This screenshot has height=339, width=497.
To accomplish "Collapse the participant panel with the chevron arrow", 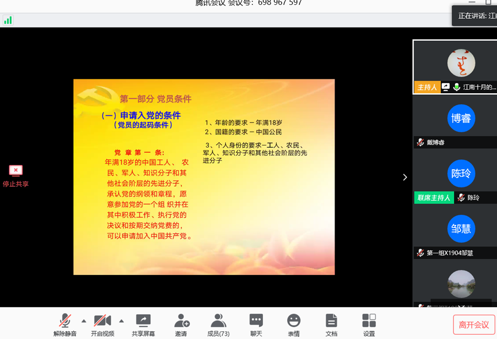I will [x=405, y=177].
